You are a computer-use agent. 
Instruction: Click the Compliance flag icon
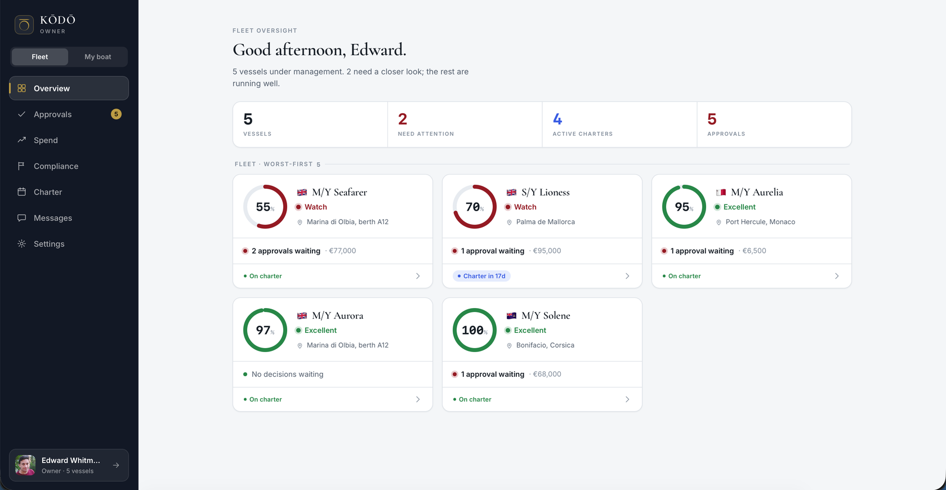click(22, 166)
